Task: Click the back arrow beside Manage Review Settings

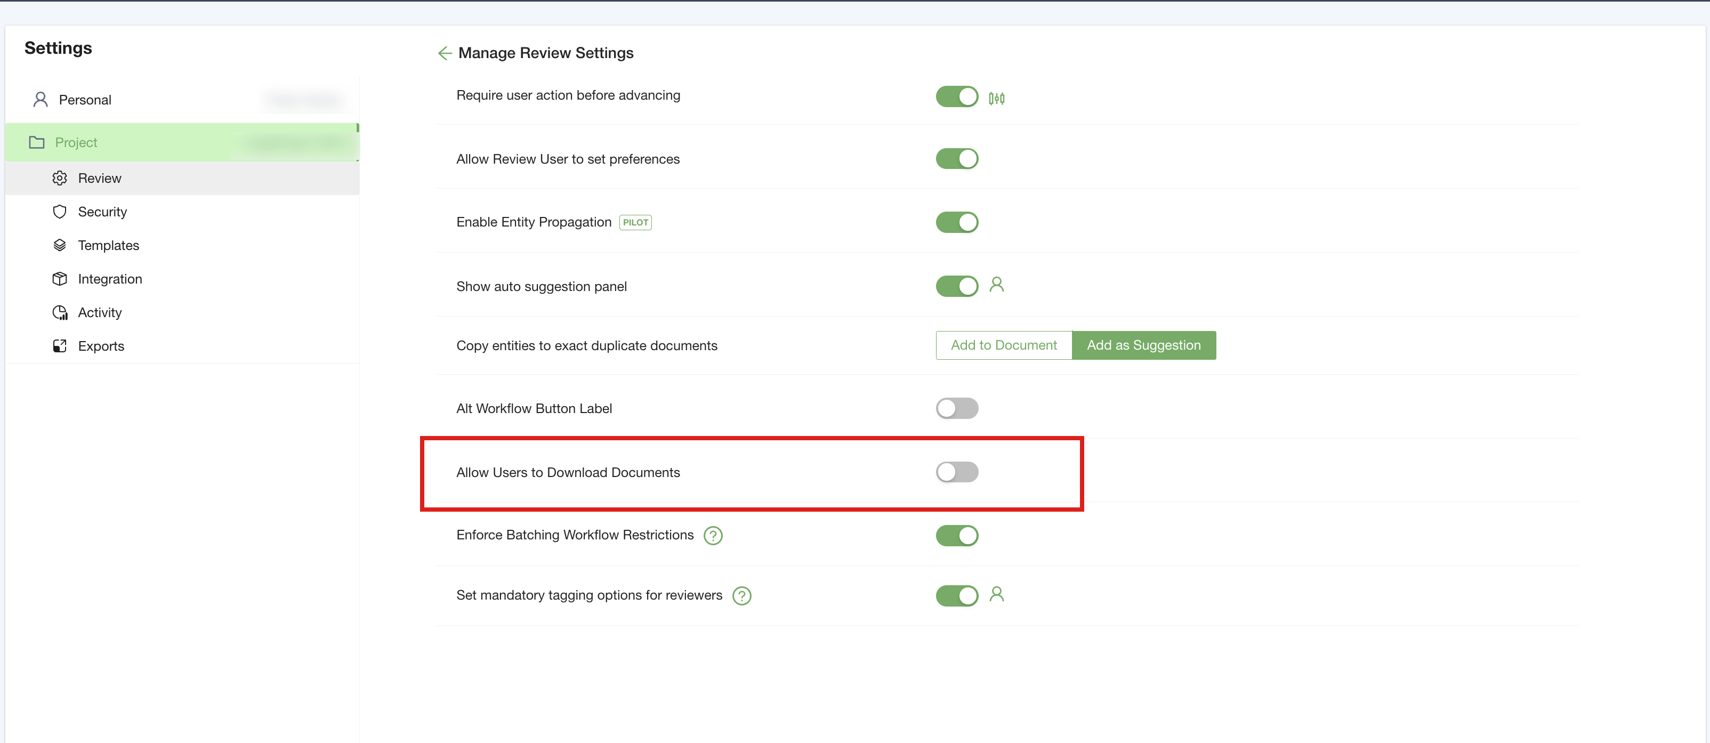Action: [445, 53]
